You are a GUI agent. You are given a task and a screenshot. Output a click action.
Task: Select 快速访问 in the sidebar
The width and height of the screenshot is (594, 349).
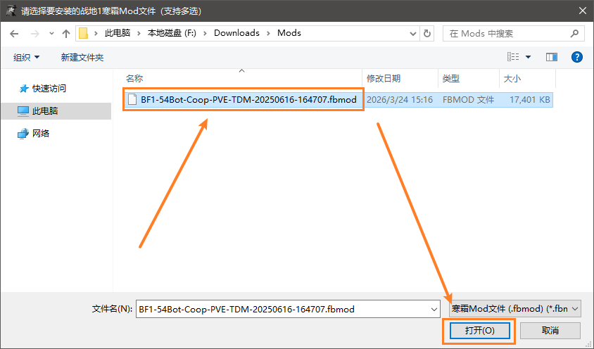tap(49, 89)
